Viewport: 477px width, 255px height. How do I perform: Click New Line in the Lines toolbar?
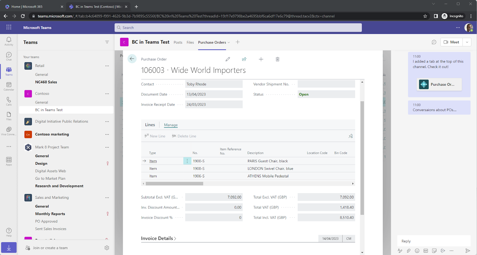point(155,136)
